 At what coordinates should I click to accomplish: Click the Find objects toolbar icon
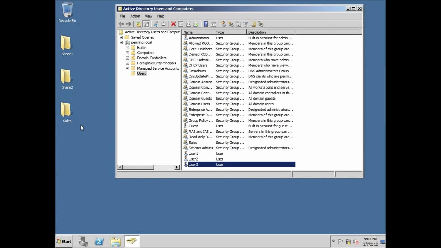253,24
